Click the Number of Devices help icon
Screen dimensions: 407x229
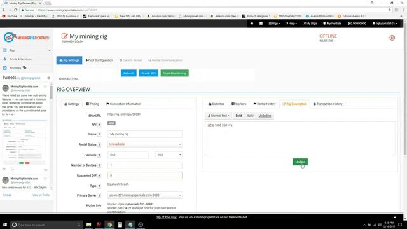click(99, 165)
